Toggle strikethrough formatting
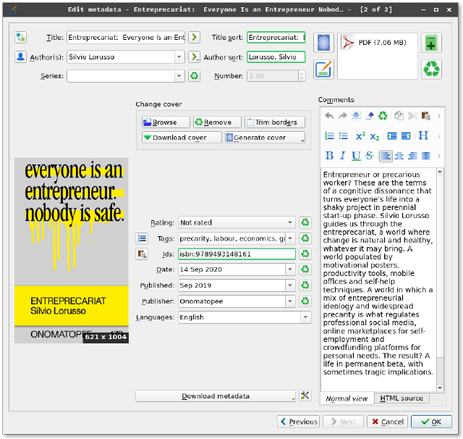This screenshot has height=439, width=463. [x=370, y=156]
